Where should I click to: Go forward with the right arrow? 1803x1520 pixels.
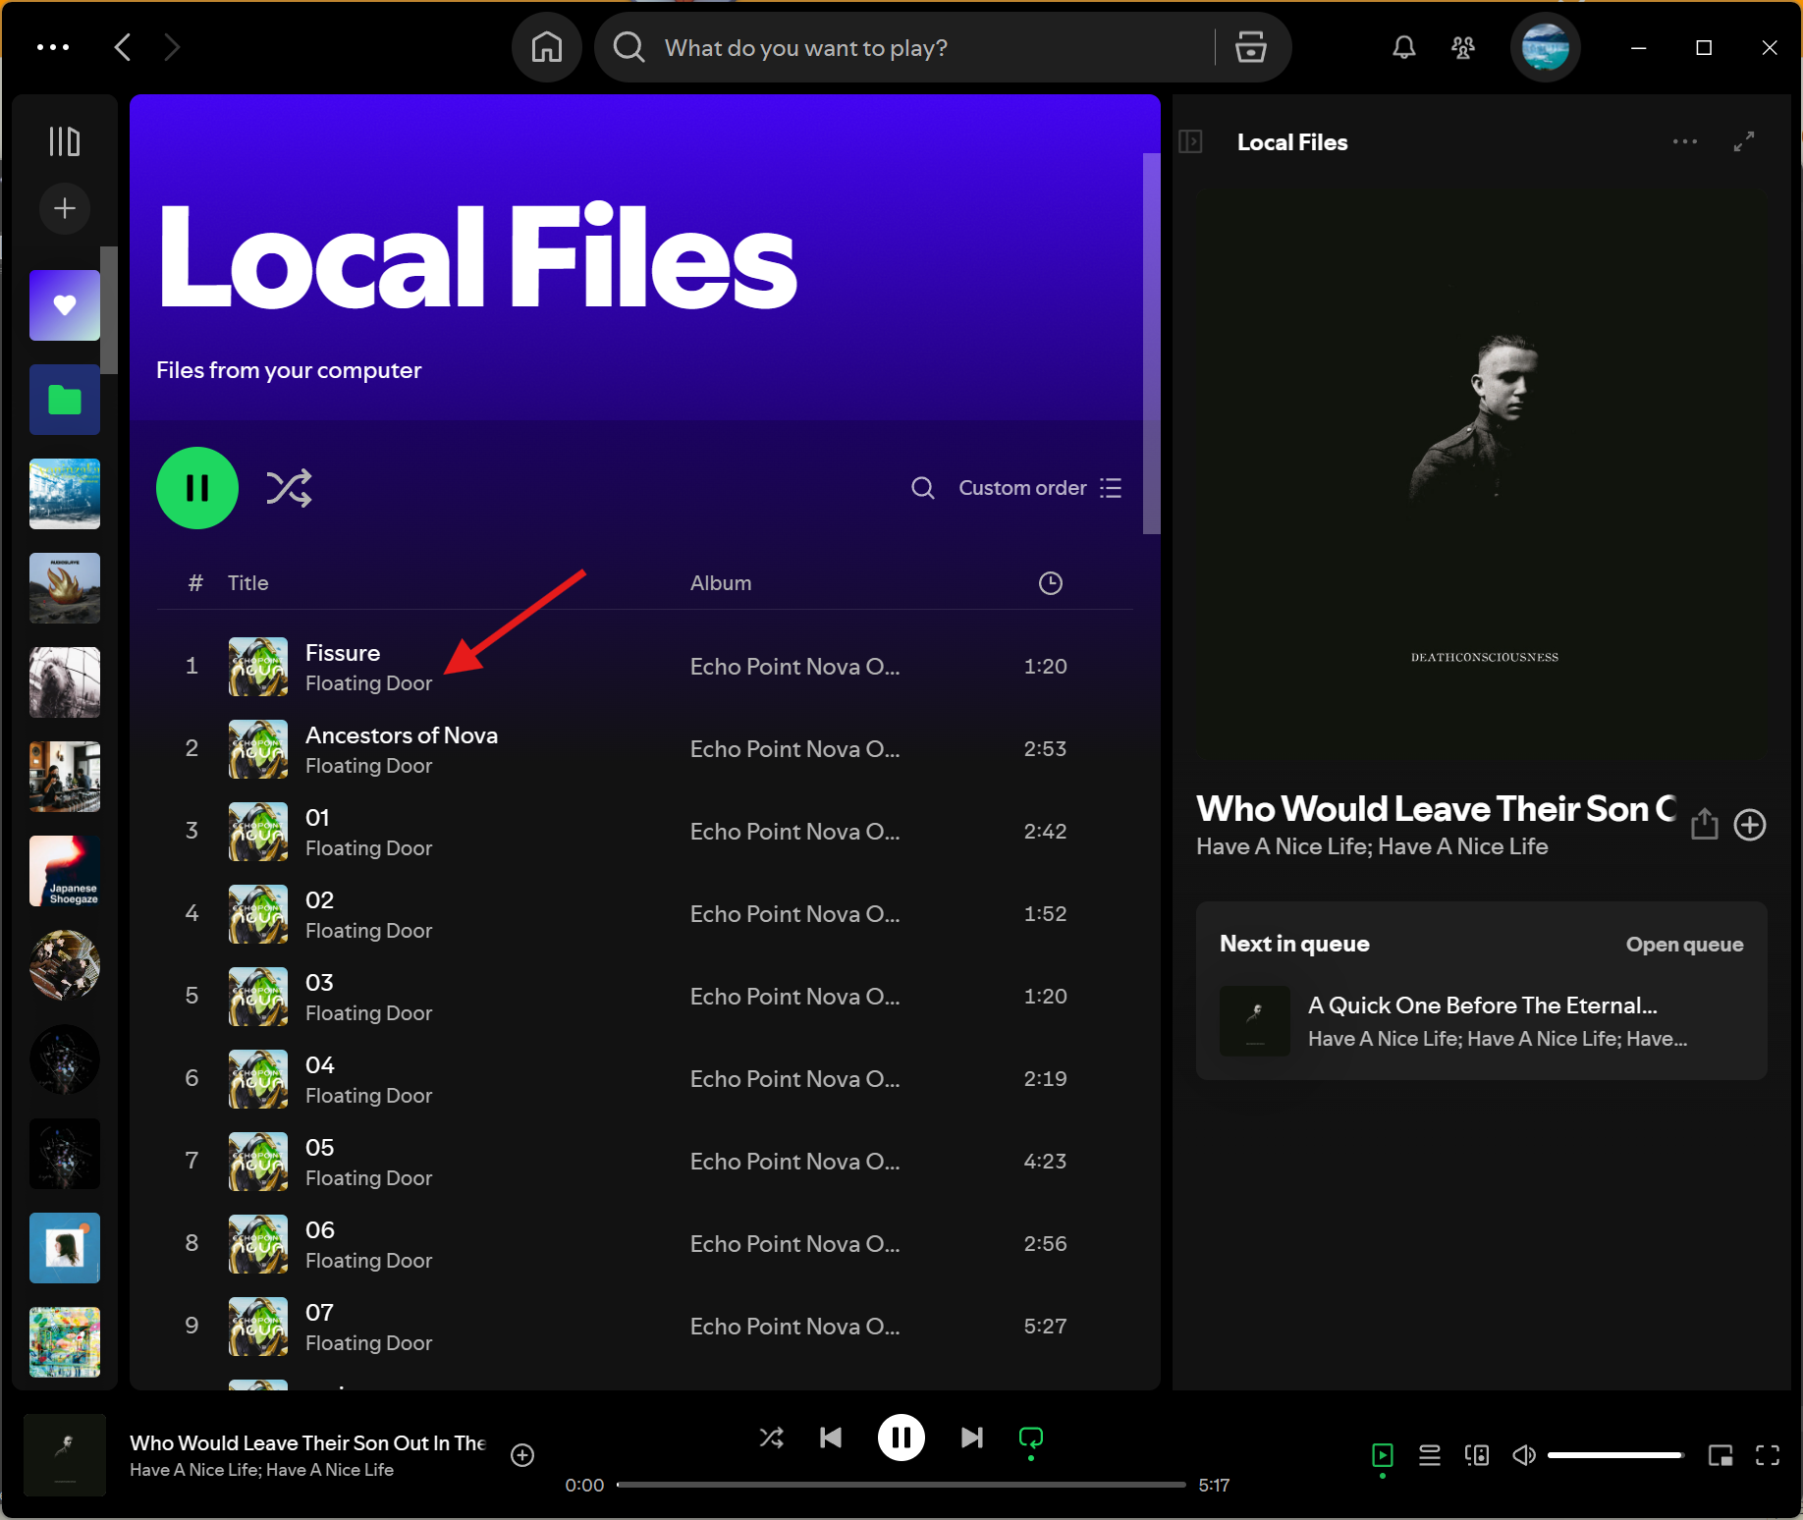point(172,47)
